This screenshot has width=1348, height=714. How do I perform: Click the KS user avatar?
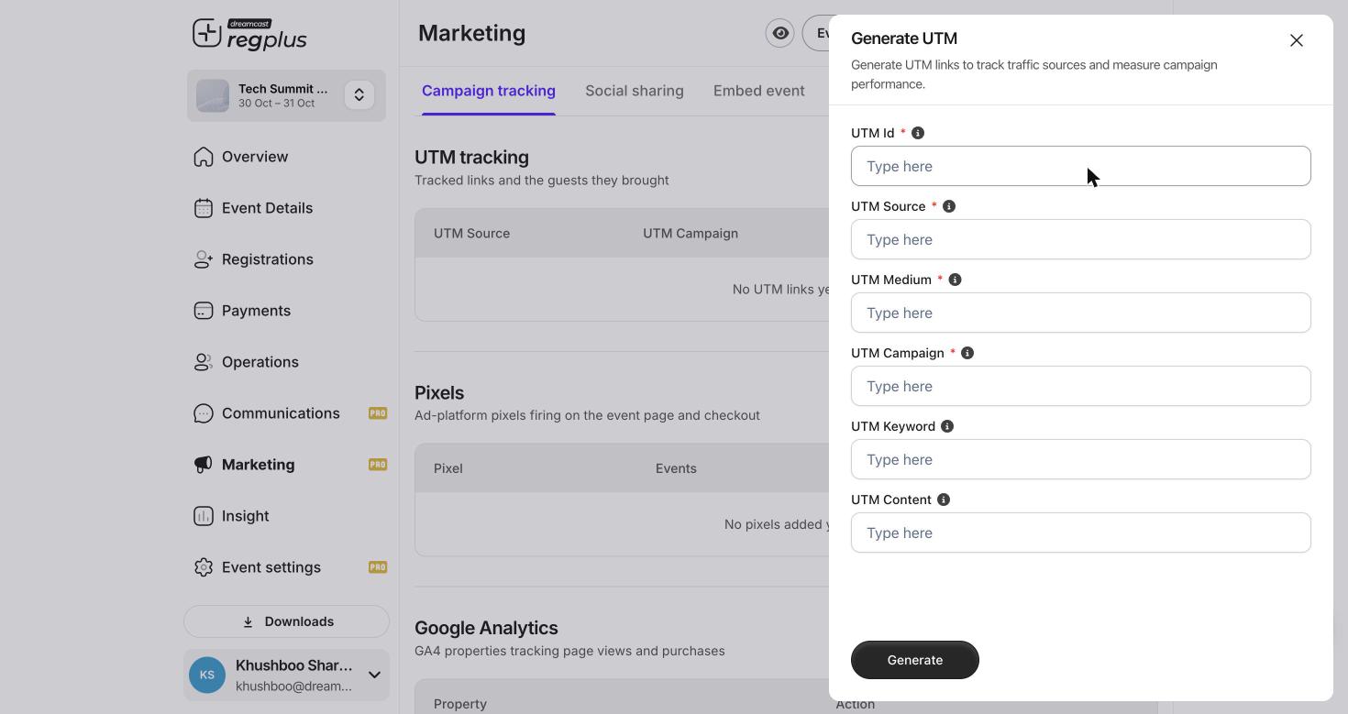207,676
